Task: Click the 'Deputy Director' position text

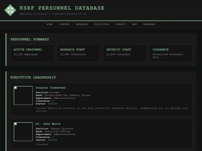Action: point(62,129)
